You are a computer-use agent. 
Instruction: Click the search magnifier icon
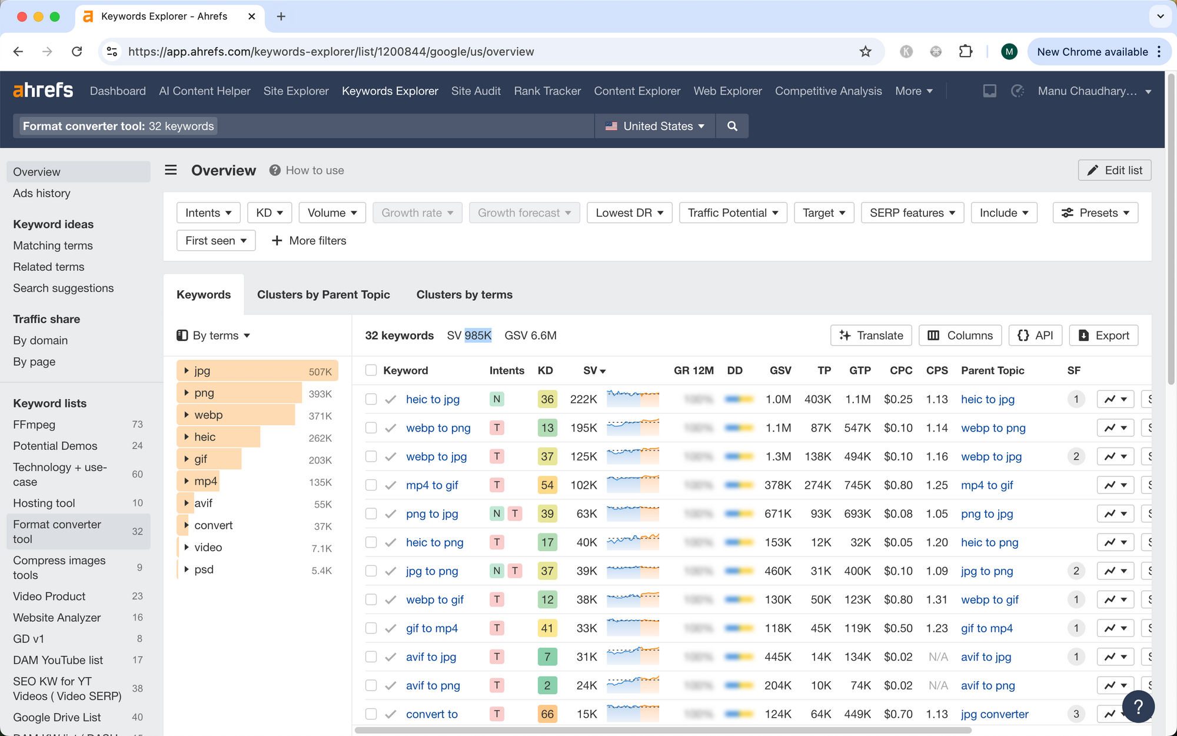point(732,126)
